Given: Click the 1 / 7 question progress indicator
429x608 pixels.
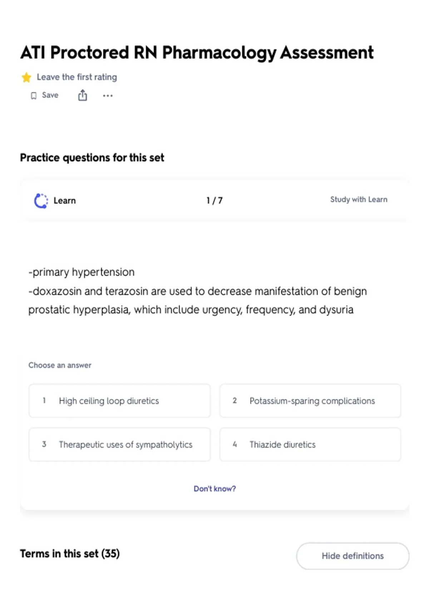Looking at the screenshot, I should [x=214, y=201].
